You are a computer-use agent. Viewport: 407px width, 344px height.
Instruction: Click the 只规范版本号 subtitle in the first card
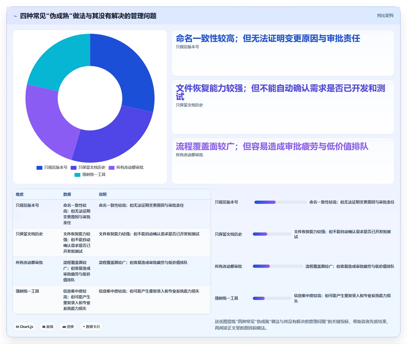(187, 47)
